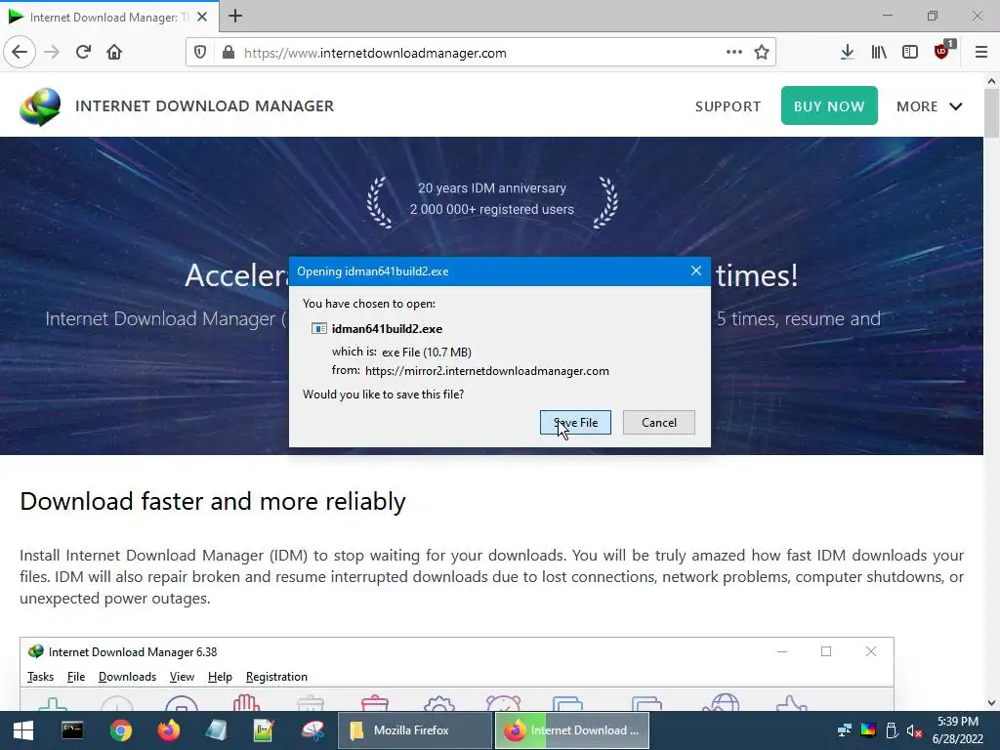
Task: Open the SUPPORT page link
Action: point(728,106)
